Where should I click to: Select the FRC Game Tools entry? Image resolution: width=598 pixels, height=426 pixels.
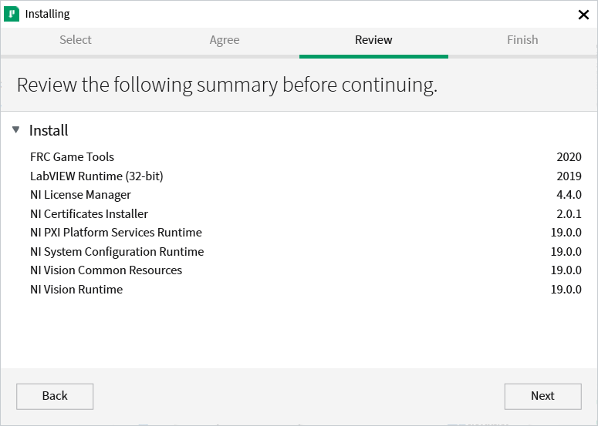(306, 157)
